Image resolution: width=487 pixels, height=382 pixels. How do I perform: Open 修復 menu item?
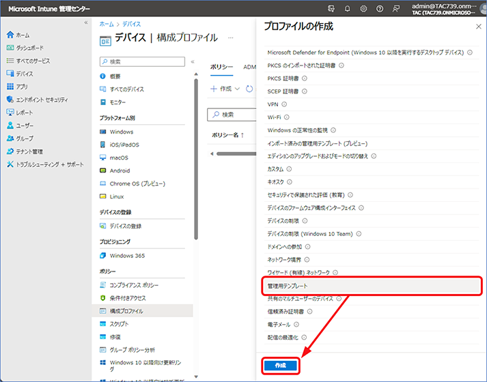coord(110,337)
